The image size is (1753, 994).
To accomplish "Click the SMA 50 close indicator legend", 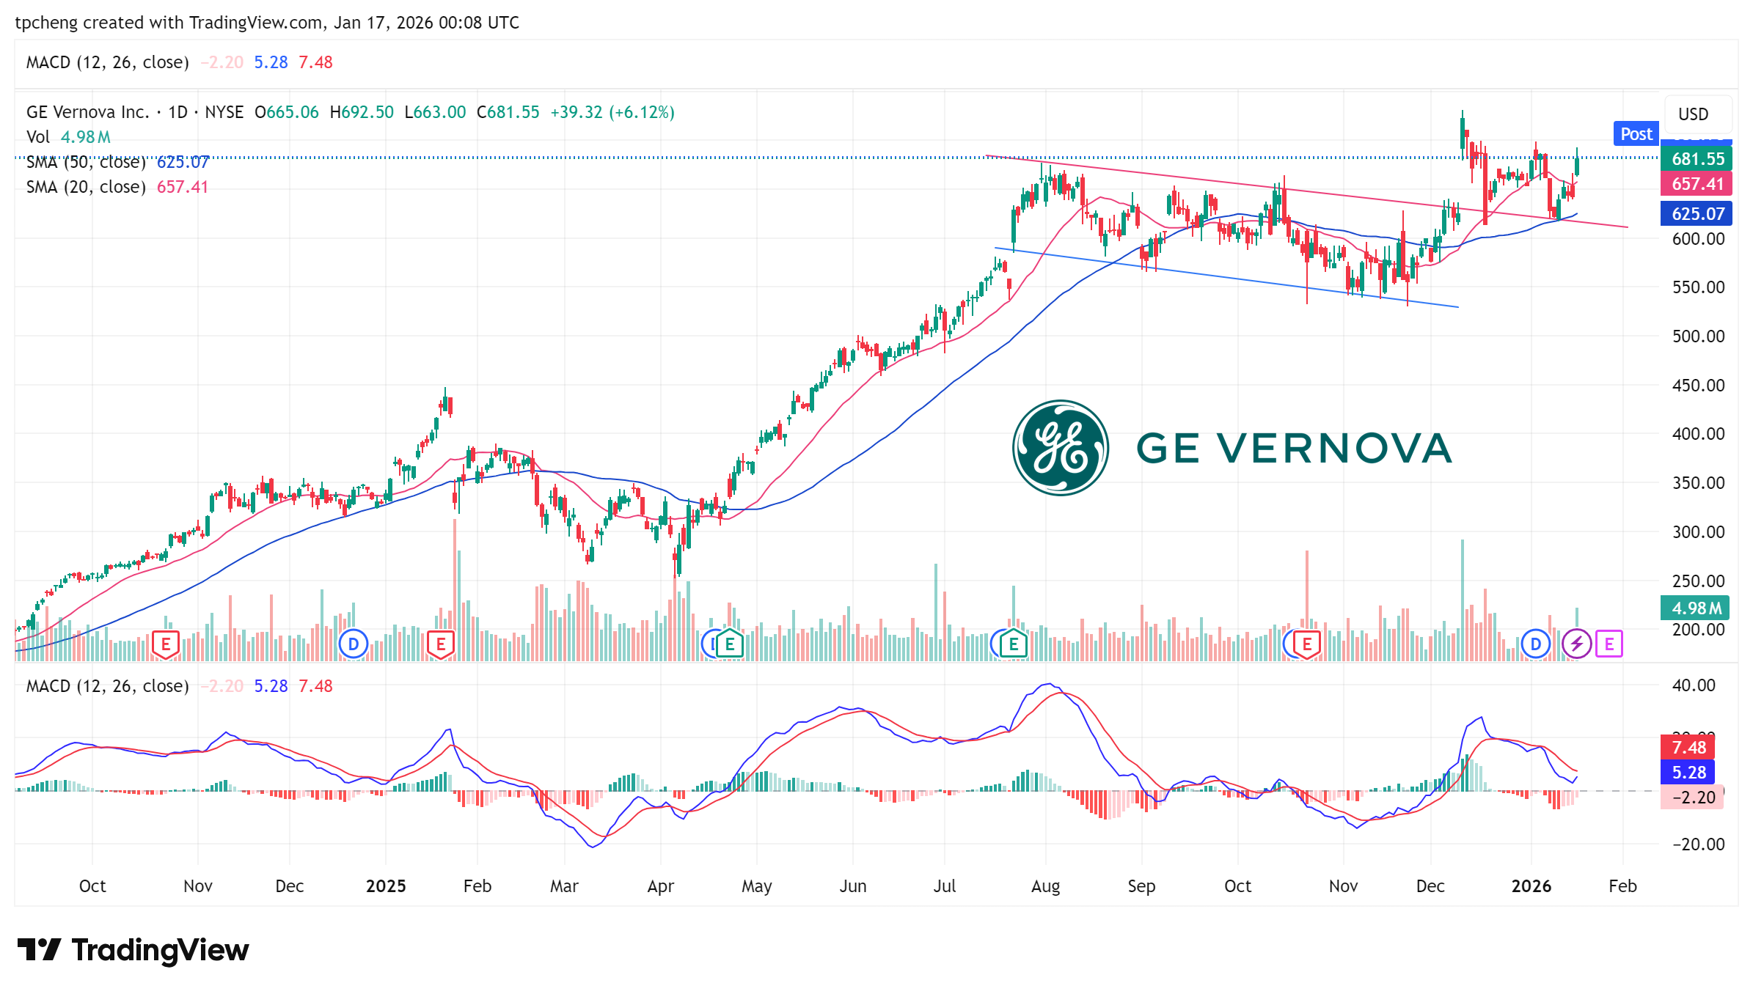I will tap(86, 162).
